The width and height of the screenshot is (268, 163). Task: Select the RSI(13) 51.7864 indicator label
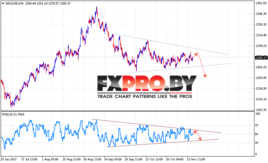coord(13,114)
